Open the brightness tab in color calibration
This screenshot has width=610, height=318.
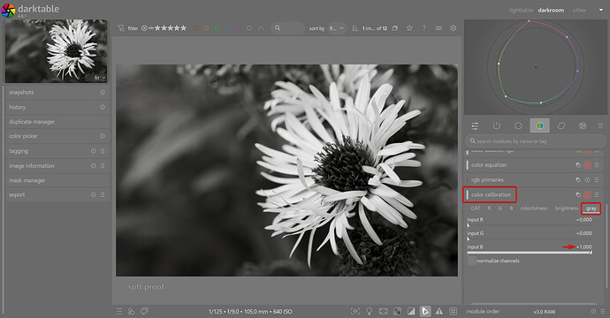(x=567, y=208)
